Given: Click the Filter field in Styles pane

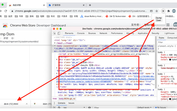Looking at the screenshot, I should [x=167, y=42].
